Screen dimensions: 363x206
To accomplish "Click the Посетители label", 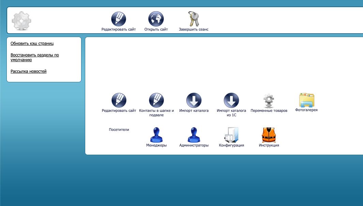I will (119, 130).
